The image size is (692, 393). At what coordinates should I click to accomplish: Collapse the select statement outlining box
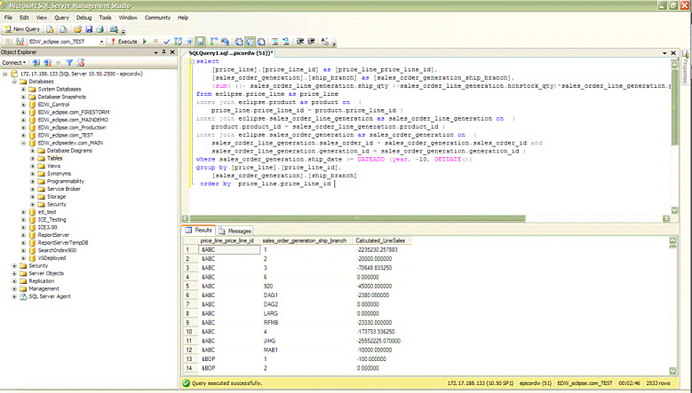pyautogui.click(x=192, y=62)
